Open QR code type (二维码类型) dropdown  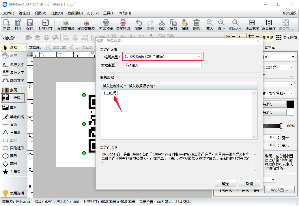tap(162, 57)
